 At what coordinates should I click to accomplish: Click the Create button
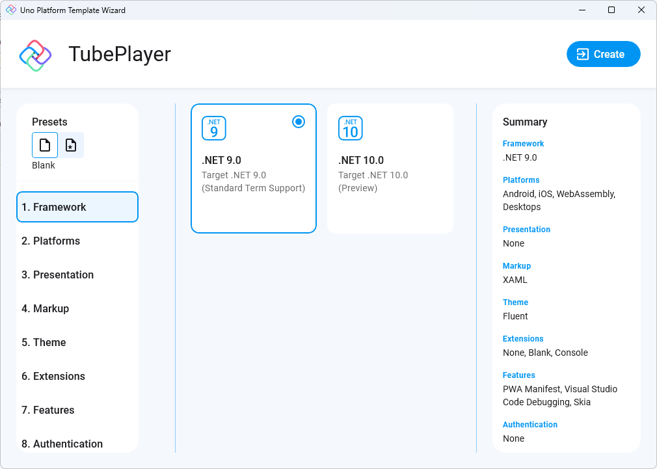[603, 54]
